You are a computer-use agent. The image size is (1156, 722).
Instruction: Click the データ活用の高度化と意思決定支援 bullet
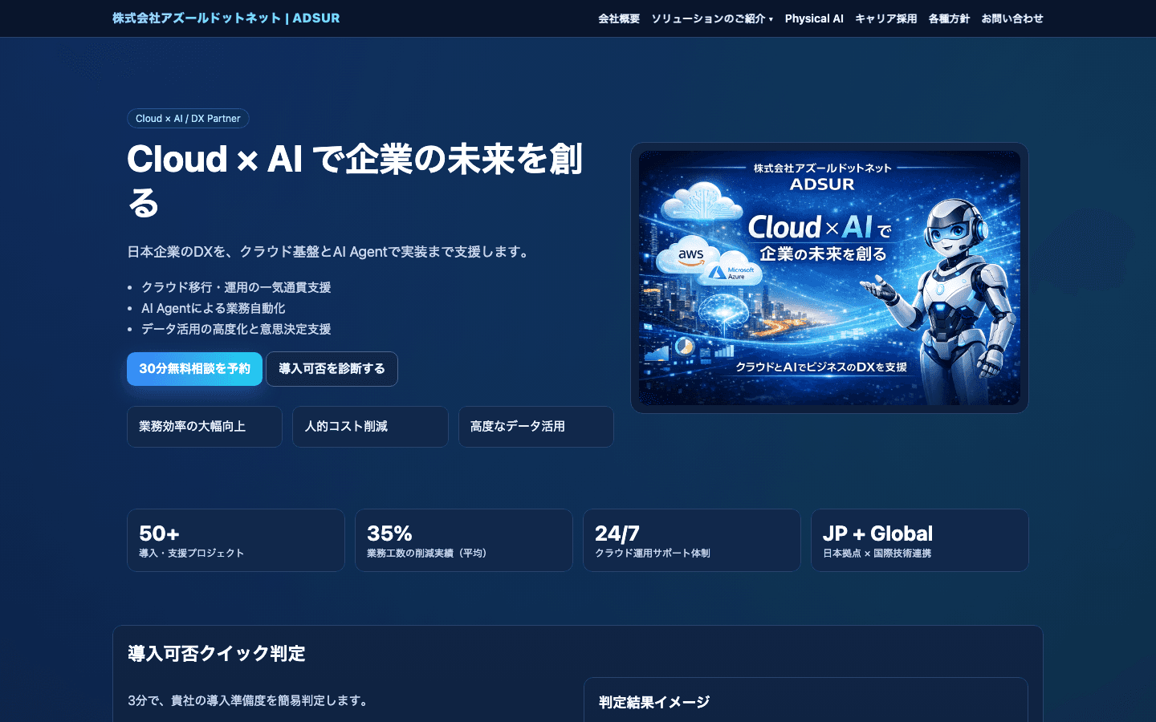(x=236, y=329)
